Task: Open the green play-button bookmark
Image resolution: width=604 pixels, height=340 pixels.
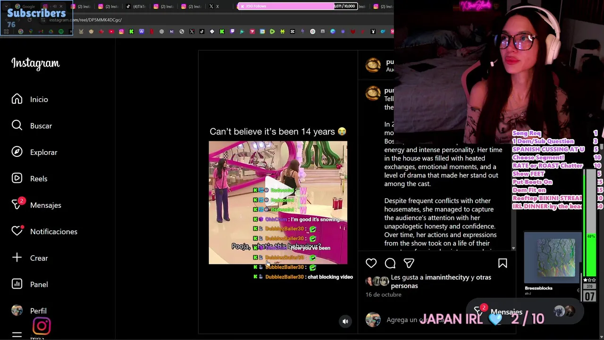Action: [x=272, y=32]
